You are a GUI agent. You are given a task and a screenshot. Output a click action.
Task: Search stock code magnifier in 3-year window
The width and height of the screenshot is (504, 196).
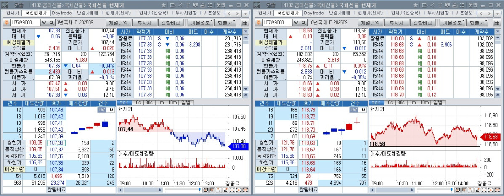tap(52, 23)
